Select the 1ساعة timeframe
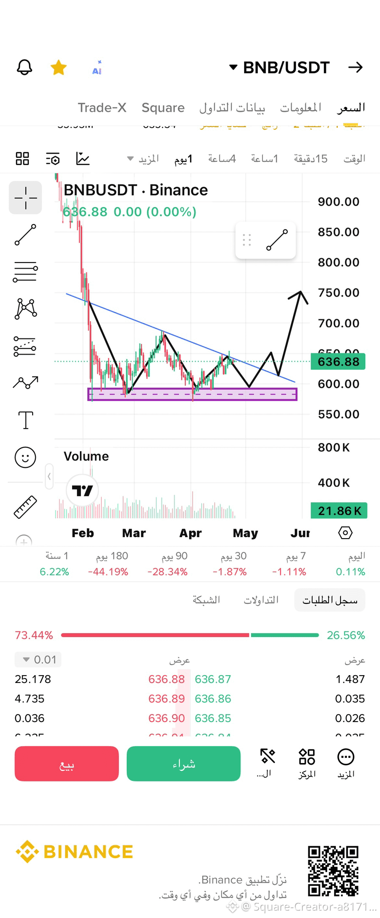The height and width of the screenshot is (918, 380). 264,159
